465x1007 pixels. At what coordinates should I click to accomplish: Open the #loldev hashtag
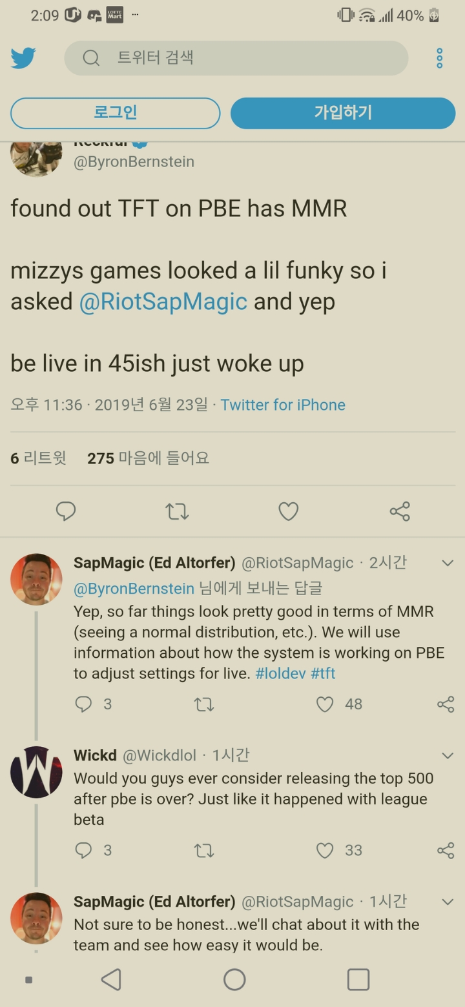(x=280, y=673)
